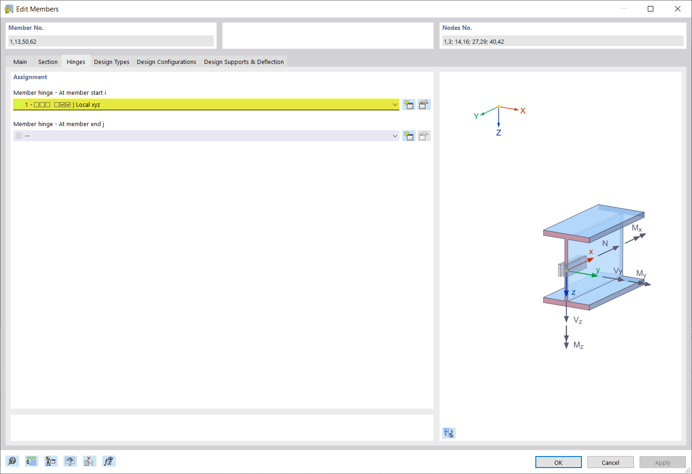Image resolution: width=692 pixels, height=474 pixels.
Task: Click the Cancel button
Action: click(610, 462)
